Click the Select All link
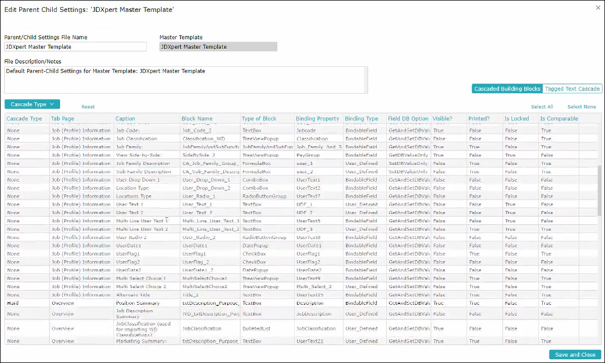 542,106
